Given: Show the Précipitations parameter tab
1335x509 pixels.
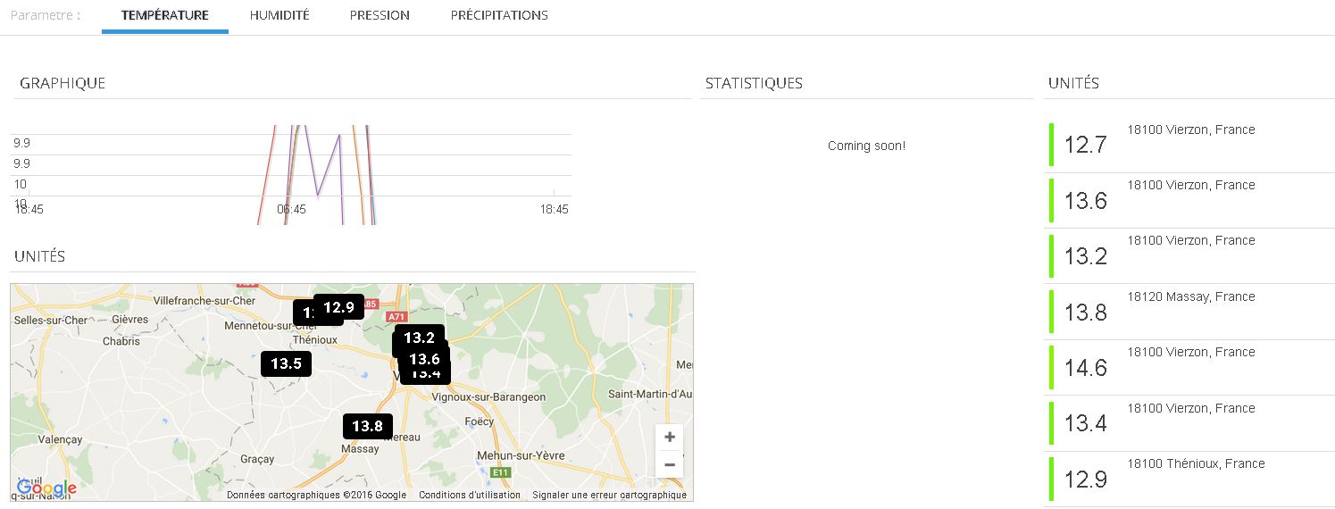Looking at the screenshot, I should point(499,15).
